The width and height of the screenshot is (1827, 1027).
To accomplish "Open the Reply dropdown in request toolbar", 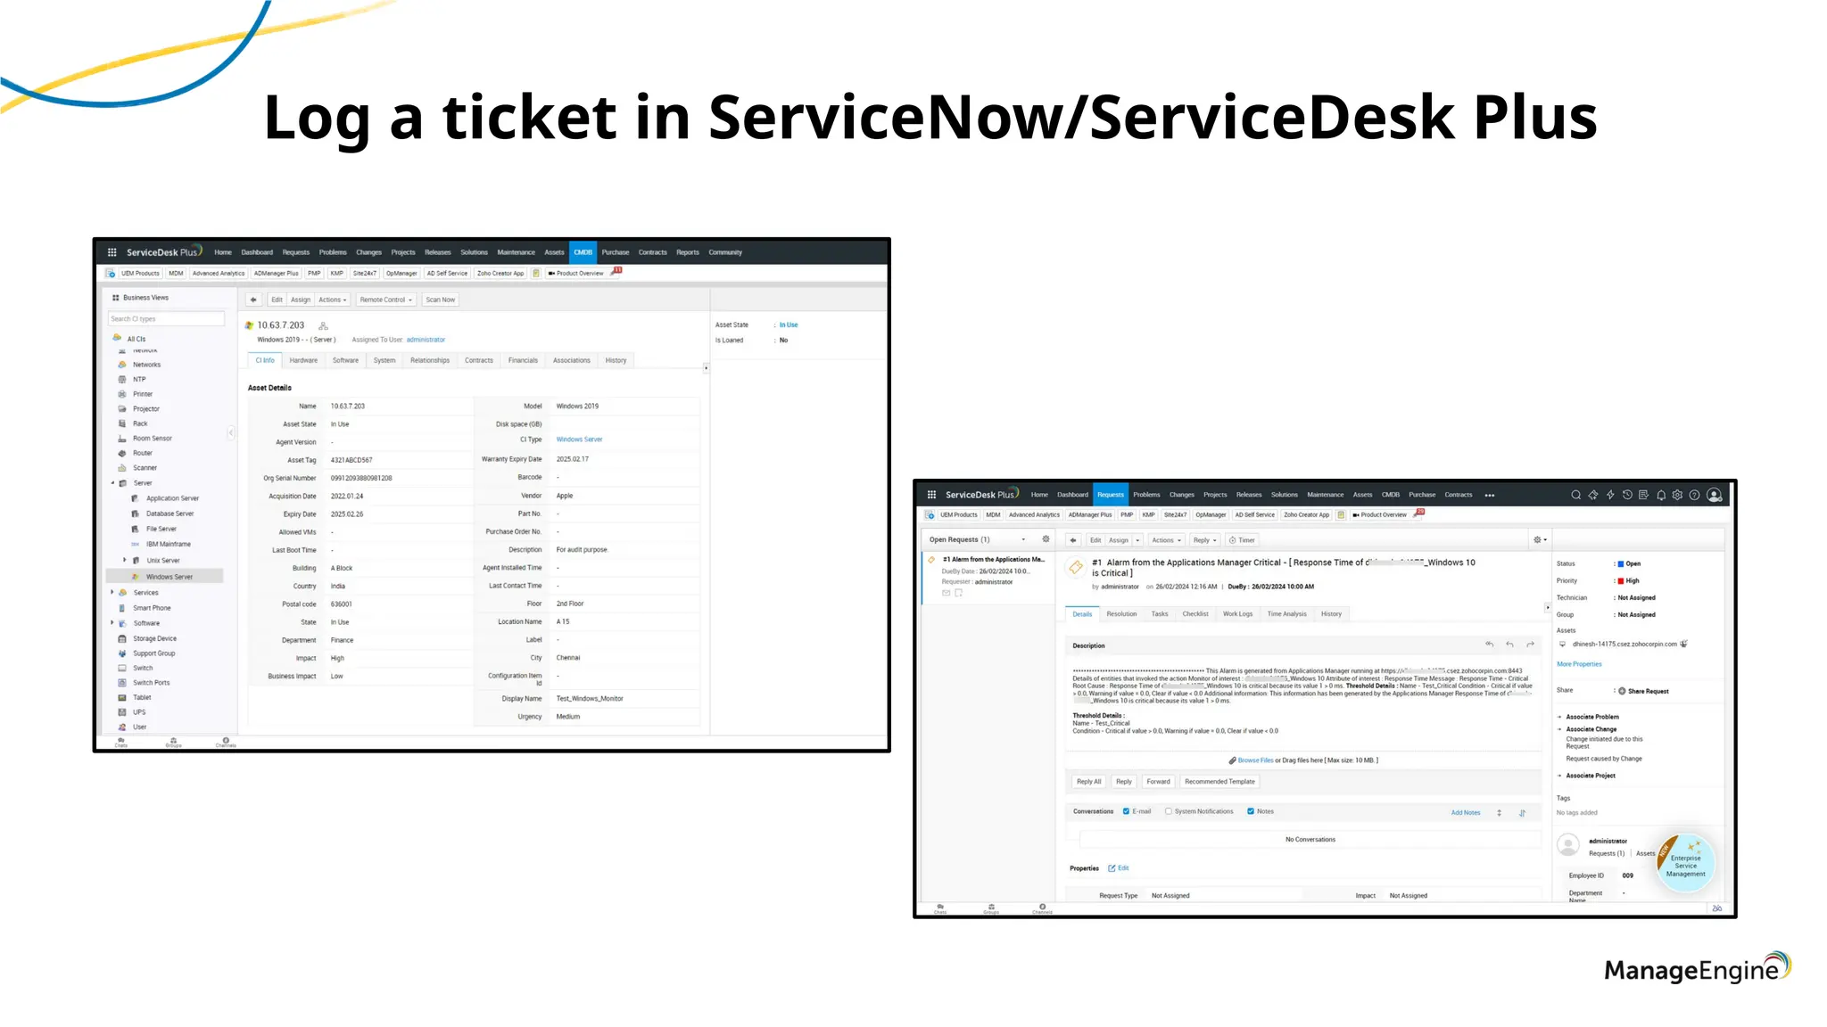I will tap(1205, 540).
